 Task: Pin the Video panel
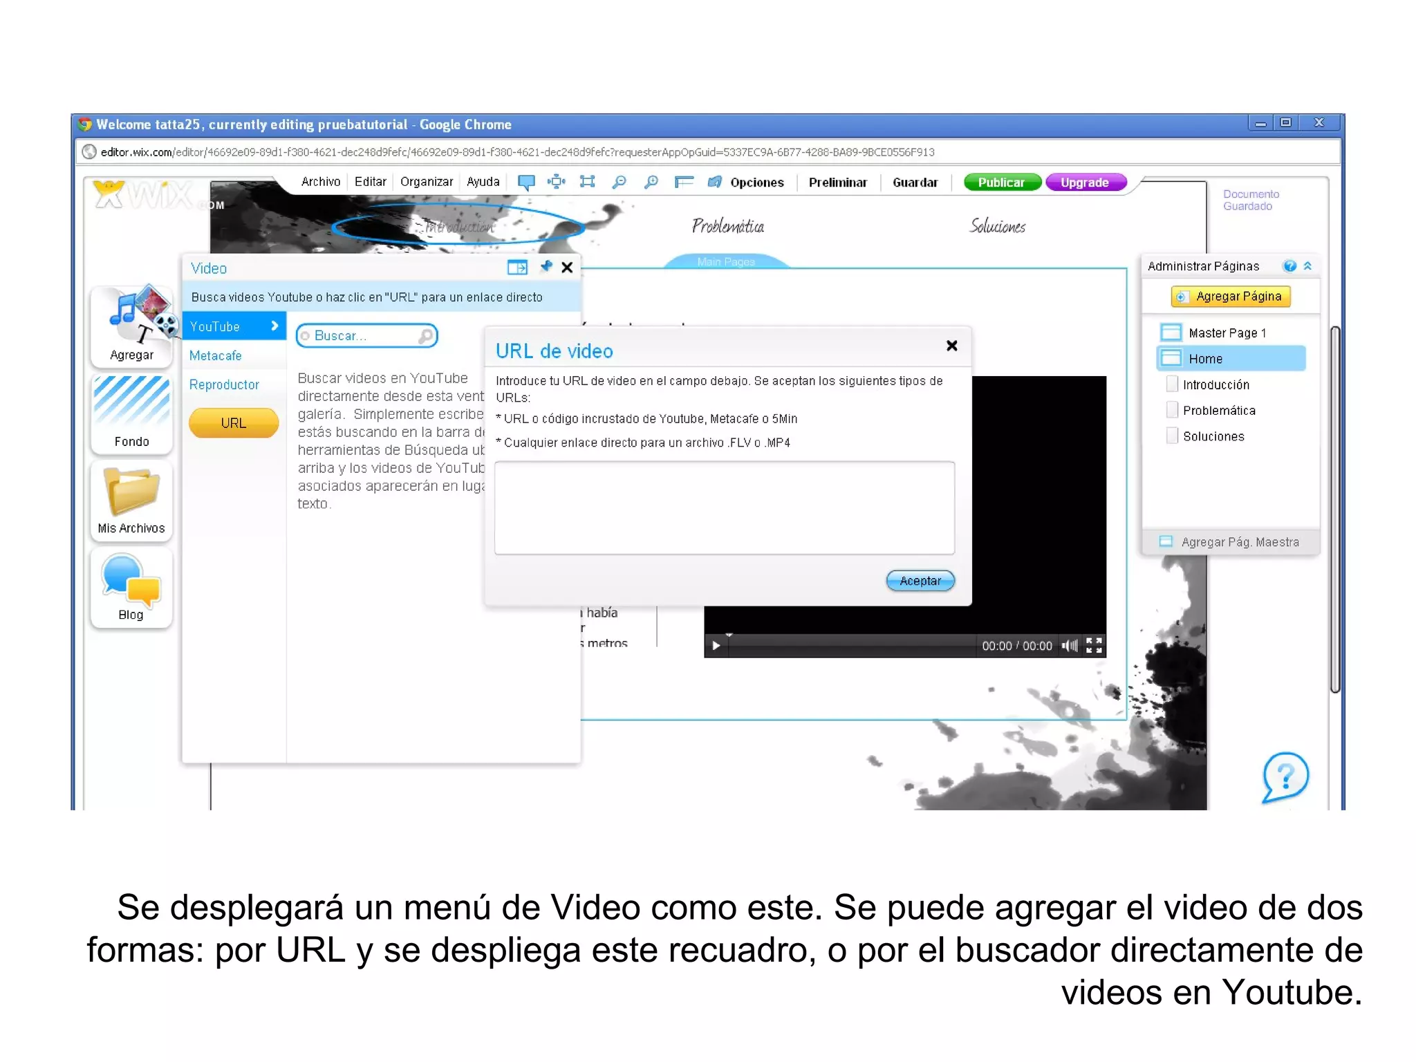[x=546, y=267]
